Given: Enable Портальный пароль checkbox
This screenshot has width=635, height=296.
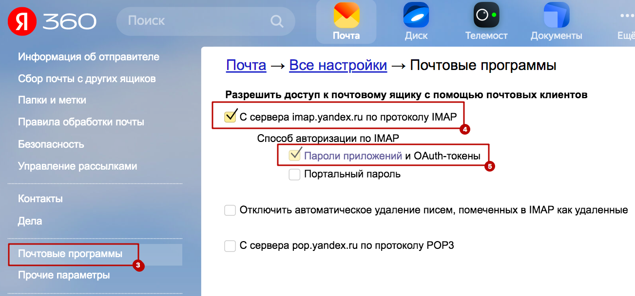Looking at the screenshot, I should point(294,174).
